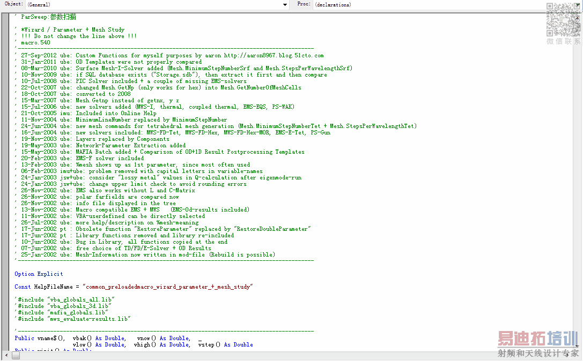Click the '#include mws_evaluate-results.lib' line

click(x=73, y=319)
